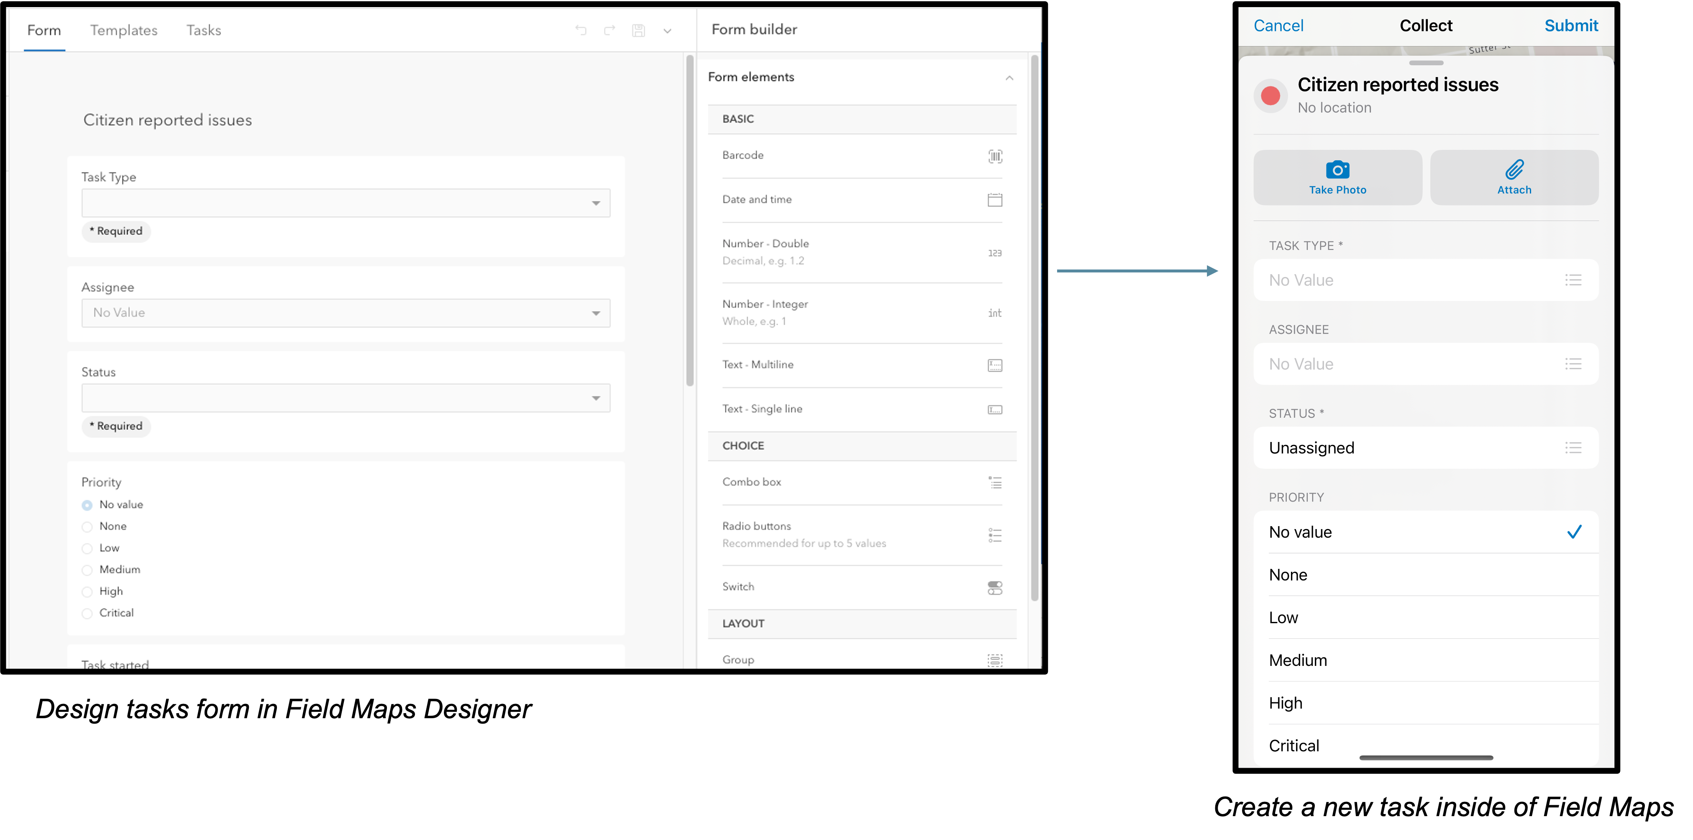This screenshot has width=1693, height=840.
Task: Tap the Take Photo button
Action: pos(1337,177)
